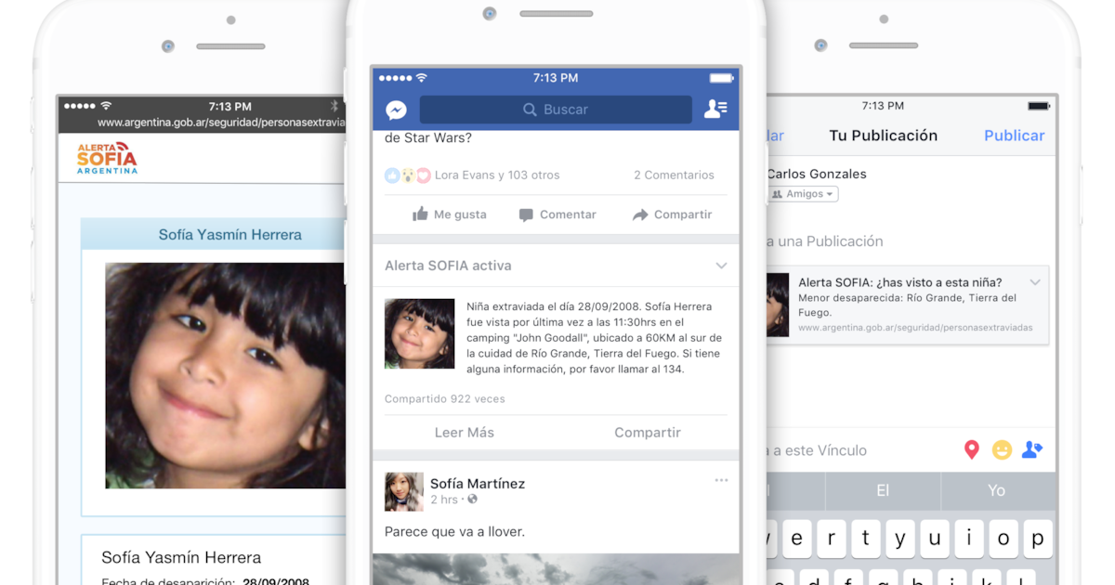Open the friend requests icon
Viewport: 1115px width, 585px height.
click(715, 110)
